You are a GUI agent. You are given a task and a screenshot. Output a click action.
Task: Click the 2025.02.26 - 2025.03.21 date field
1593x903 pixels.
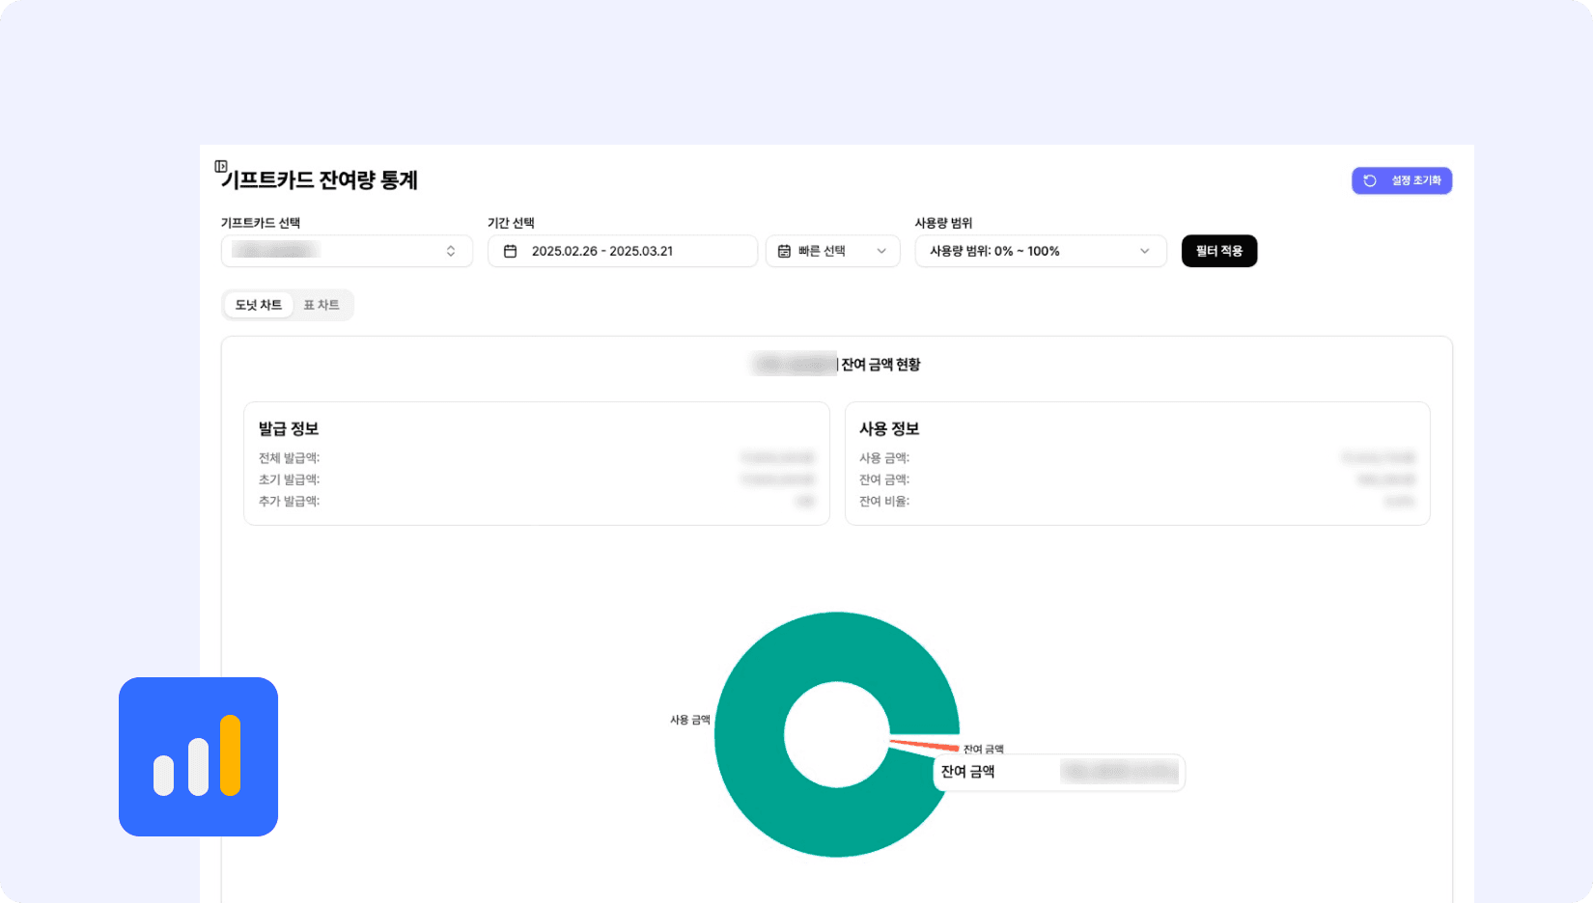(622, 251)
